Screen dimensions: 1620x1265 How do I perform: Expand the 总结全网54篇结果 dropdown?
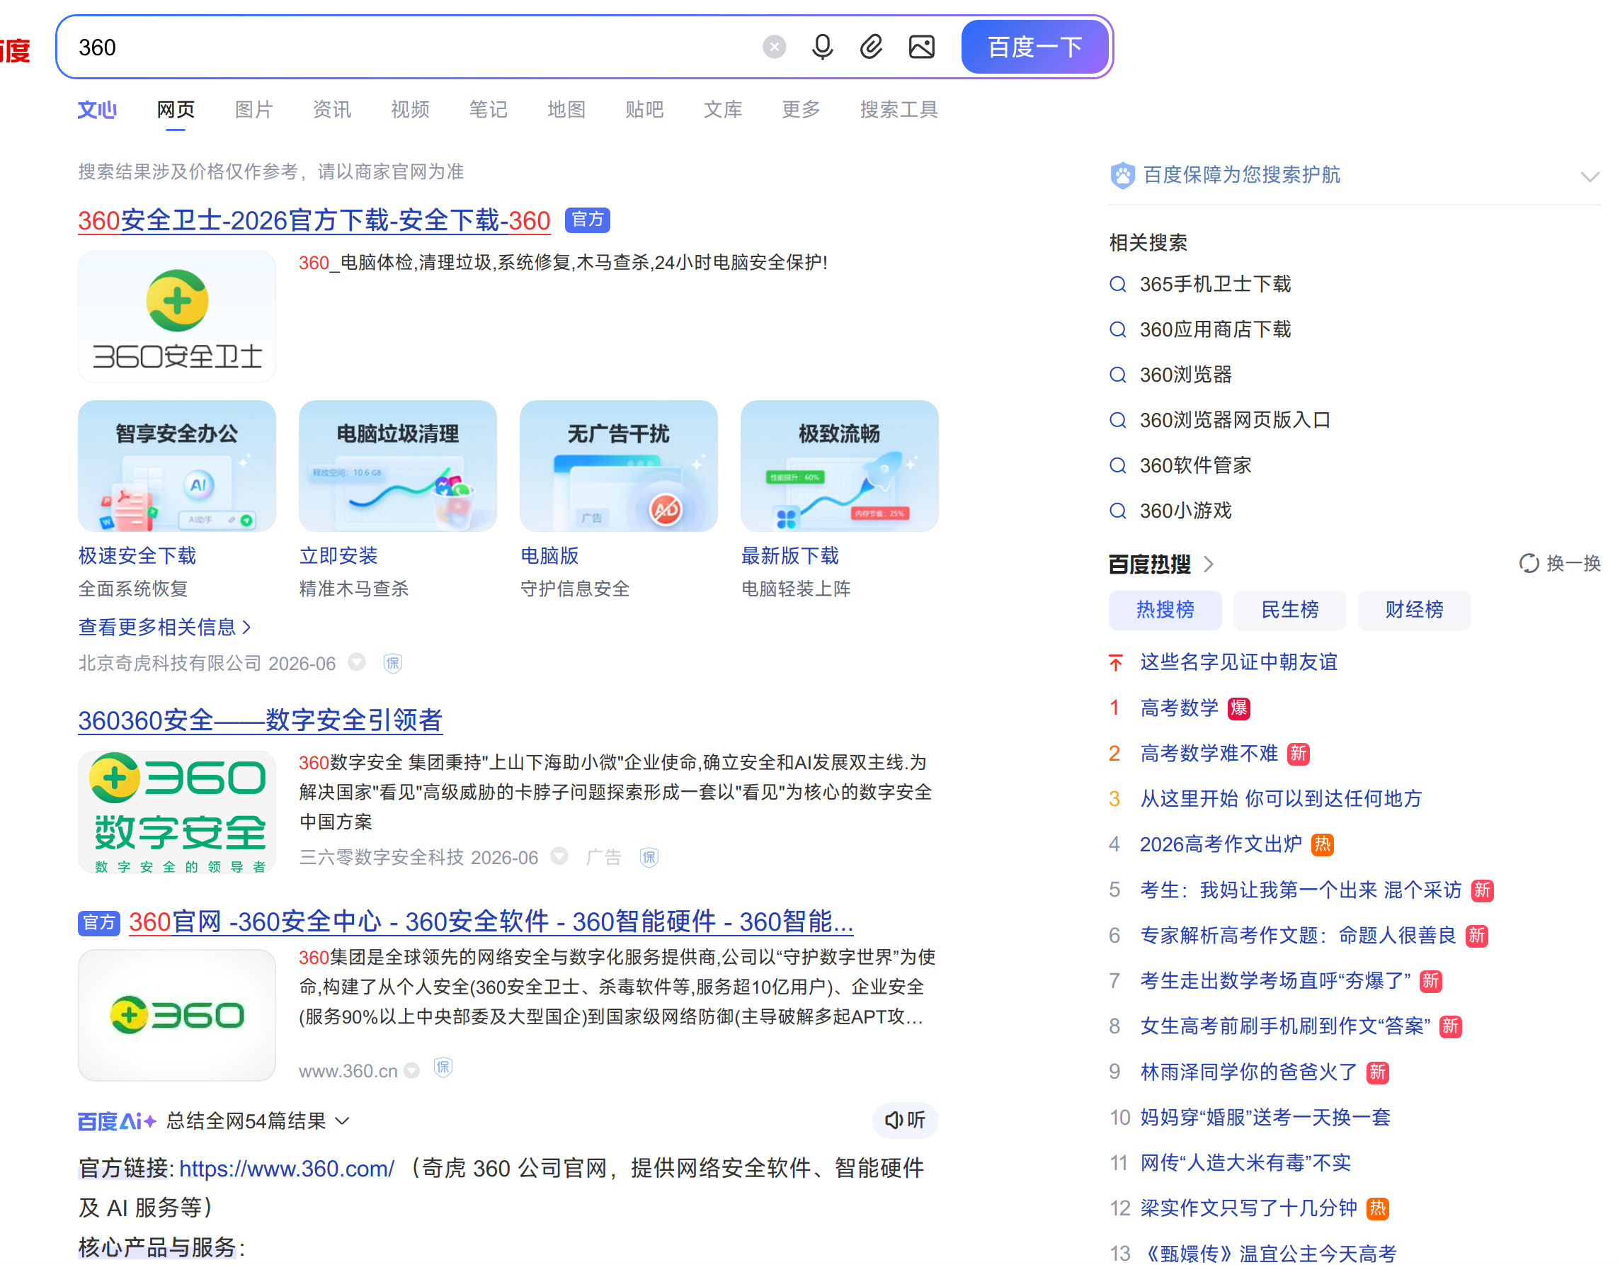[342, 1121]
